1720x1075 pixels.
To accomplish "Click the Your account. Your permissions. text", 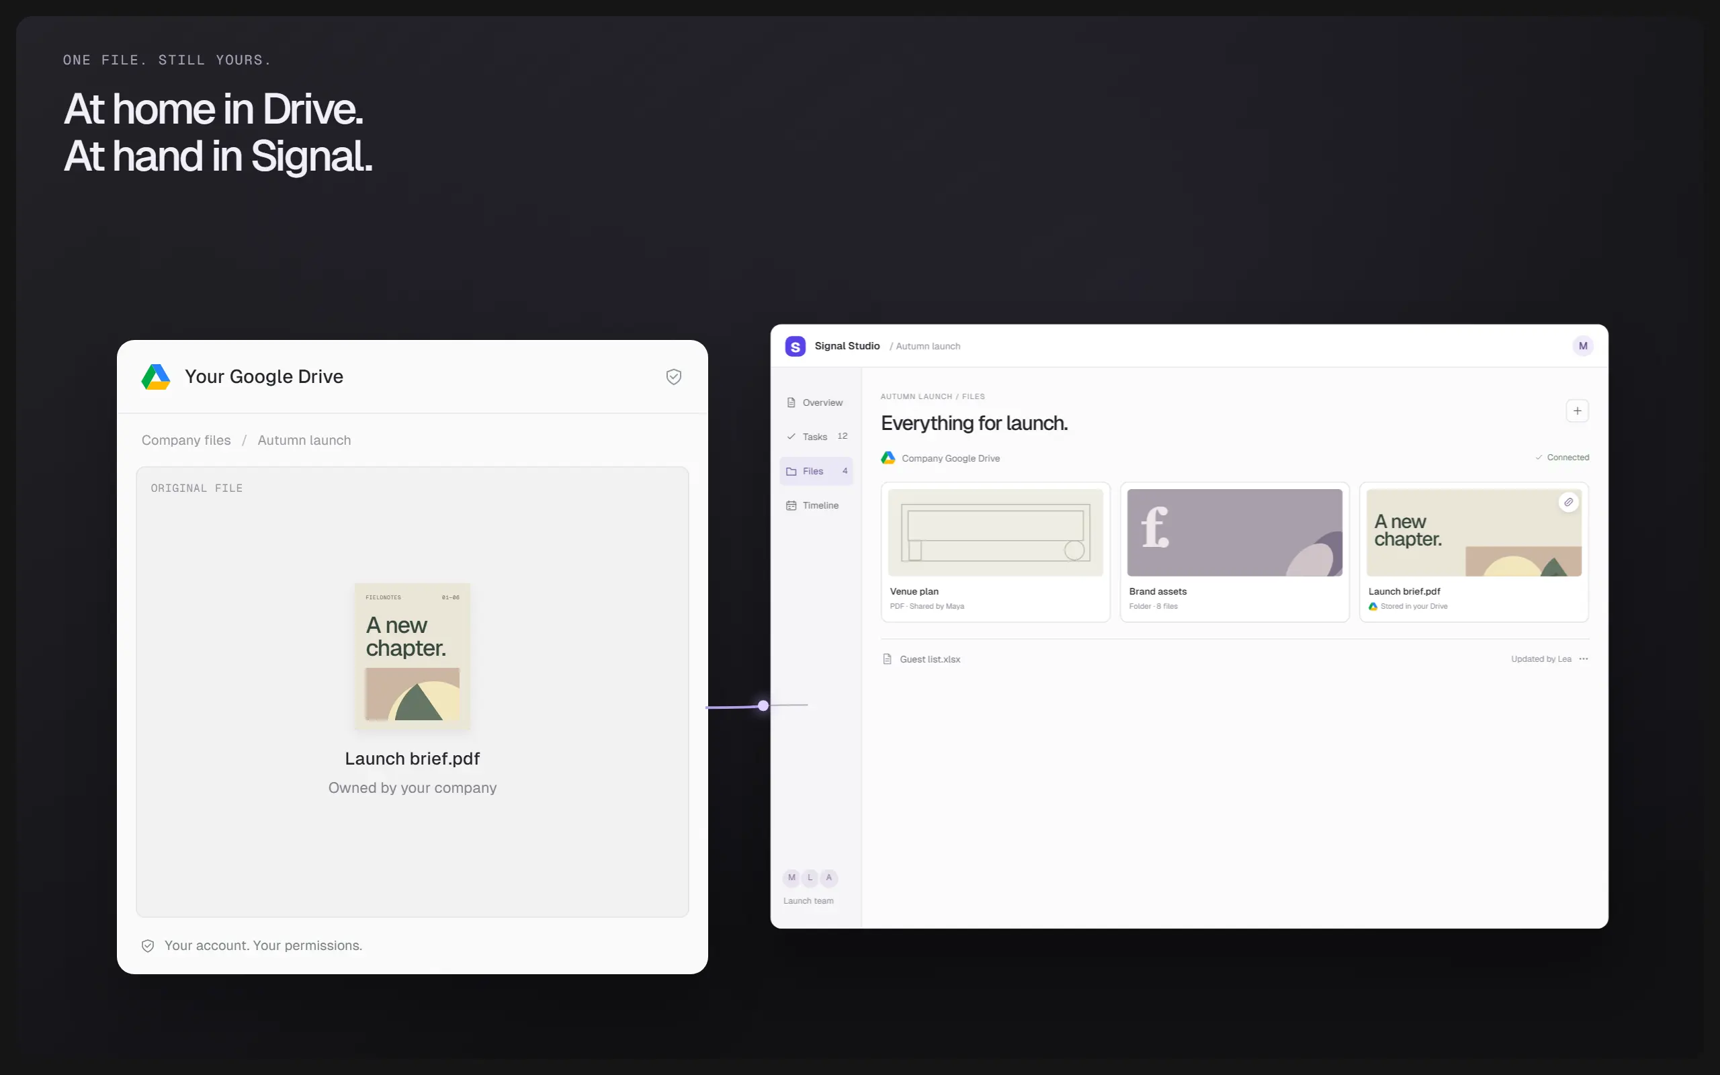I will 263,945.
